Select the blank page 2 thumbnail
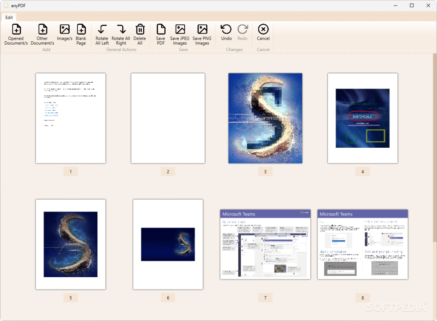Viewport: 437px width, 321px height. (168, 118)
